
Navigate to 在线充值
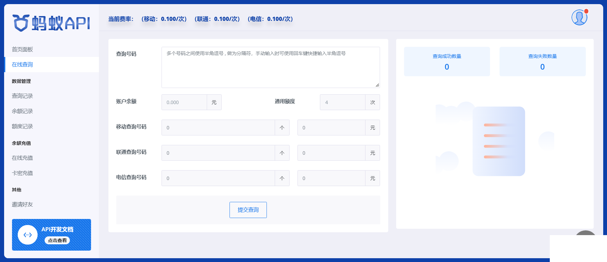click(x=22, y=158)
